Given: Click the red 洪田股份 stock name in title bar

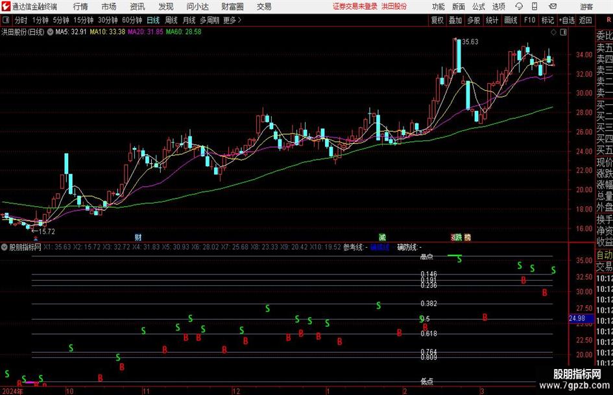Looking at the screenshot, I should (394, 6).
